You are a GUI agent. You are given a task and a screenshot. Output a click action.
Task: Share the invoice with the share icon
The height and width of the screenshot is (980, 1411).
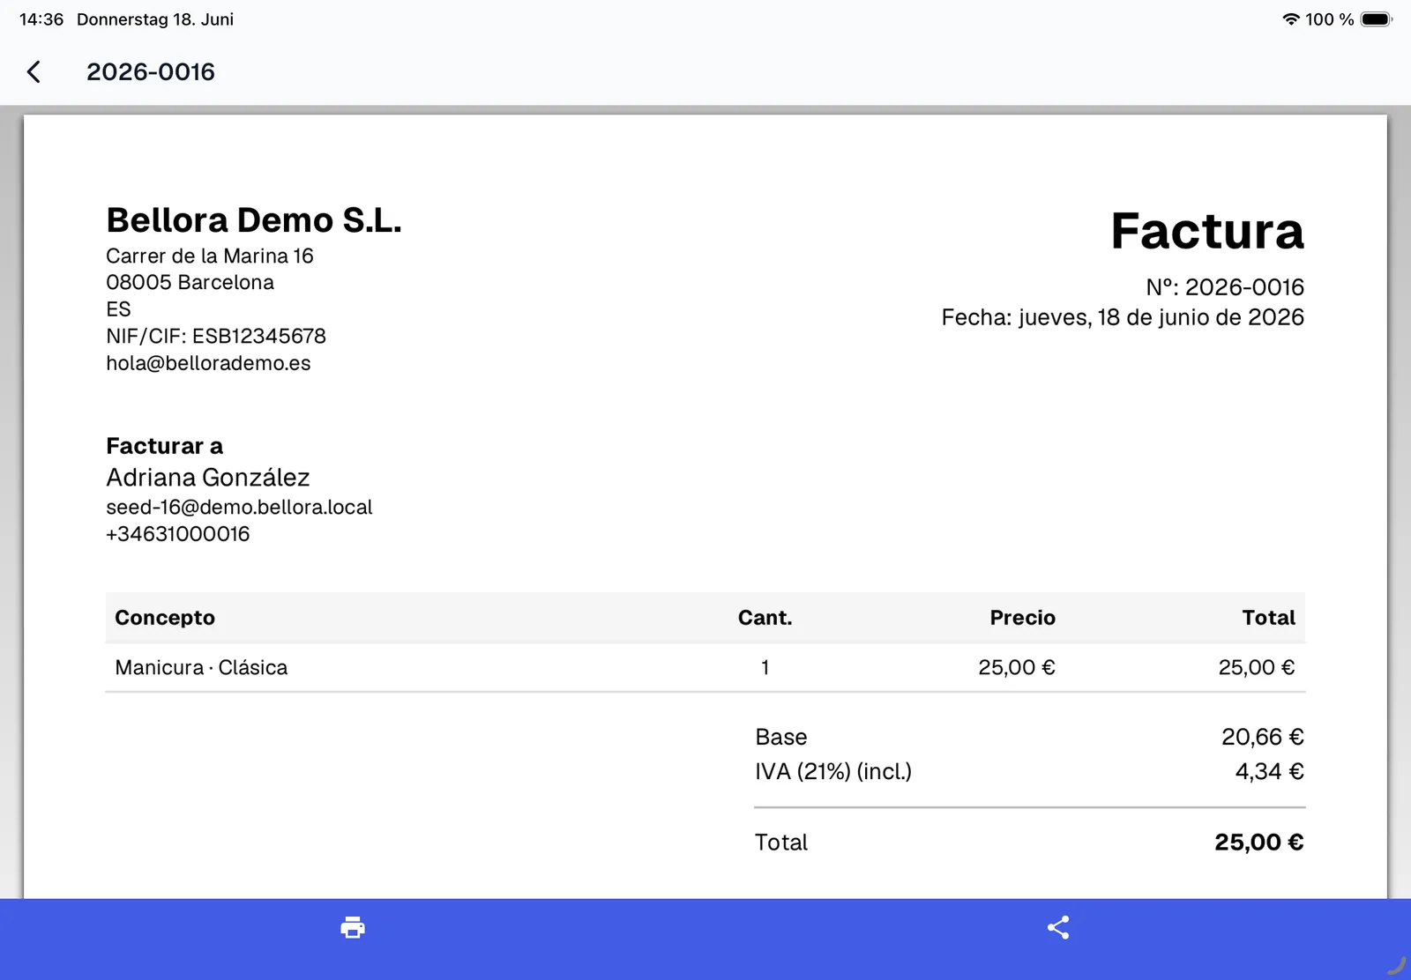(x=1058, y=927)
